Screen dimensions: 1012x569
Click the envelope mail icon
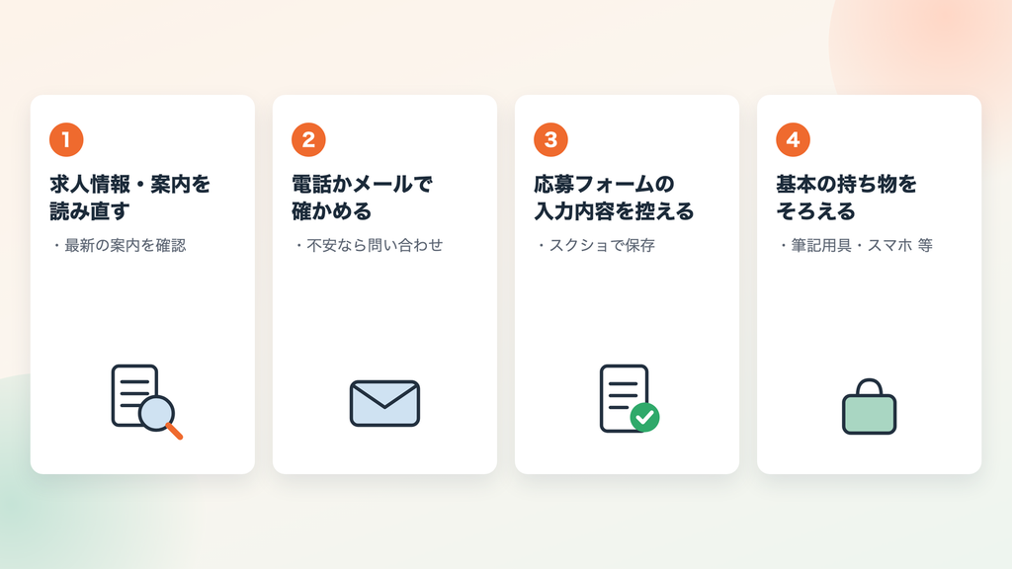(384, 403)
